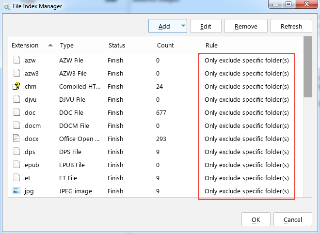Screen dimensions: 320x234
Task: Click the Type column header
Action: [67, 46]
